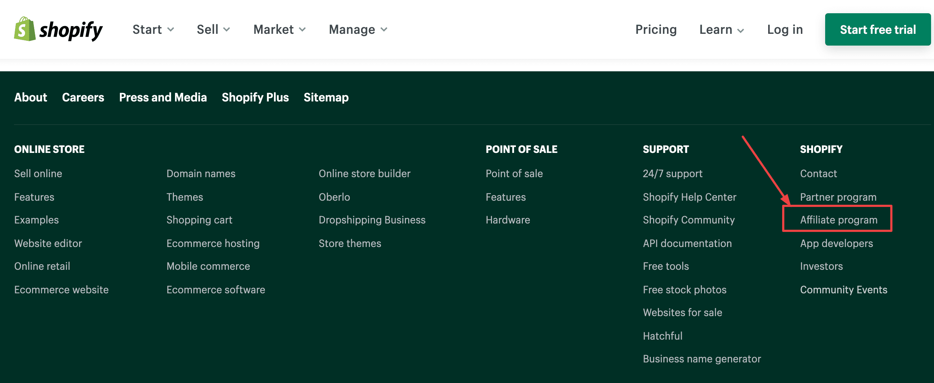
Task: Click Sell online link
Action: click(38, 173)
